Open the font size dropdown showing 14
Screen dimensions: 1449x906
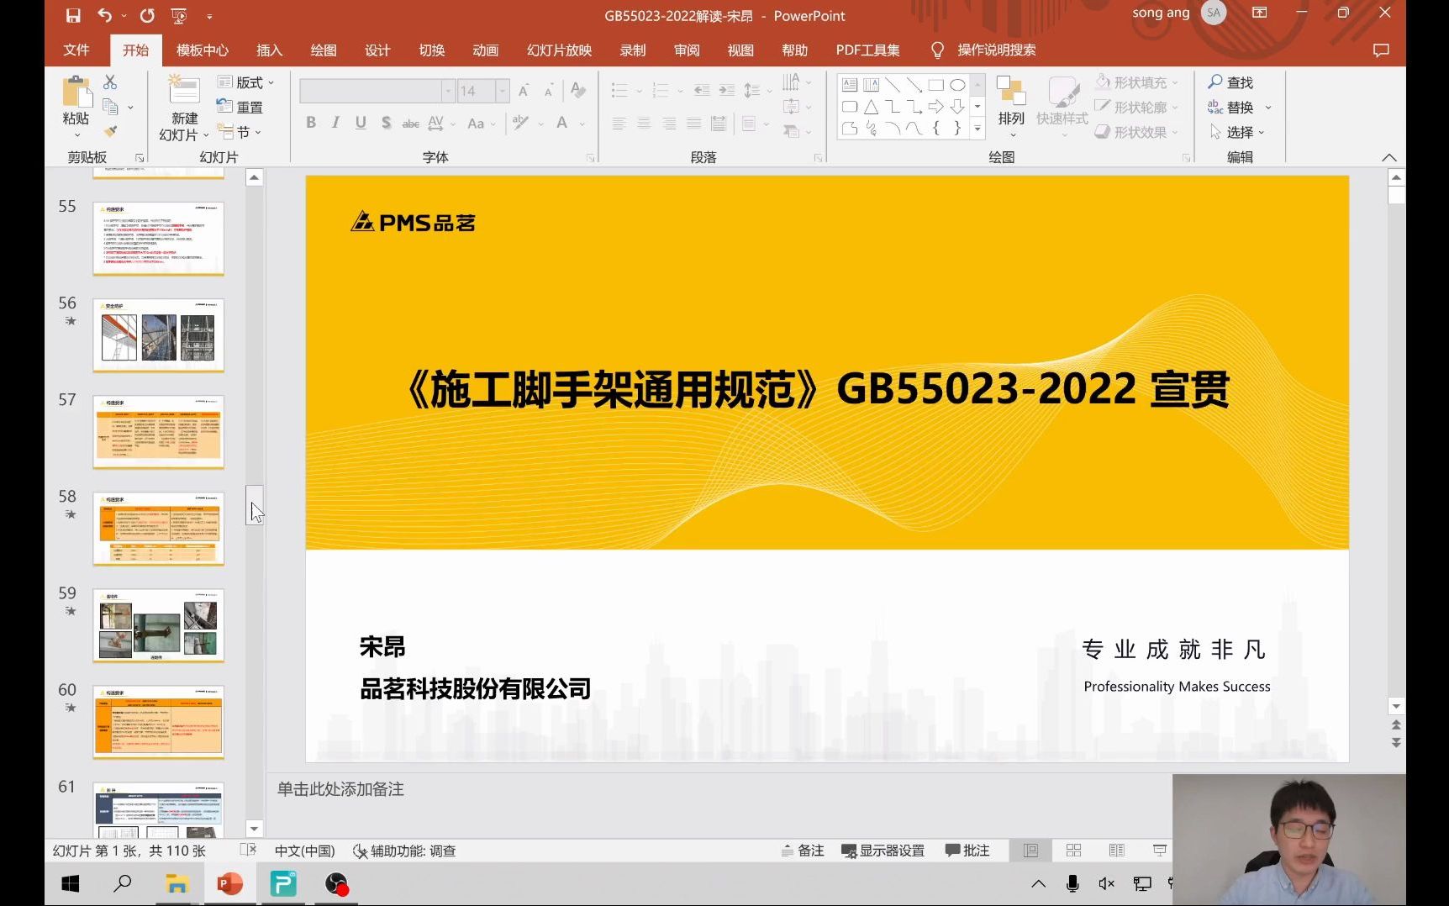(503, 90)
